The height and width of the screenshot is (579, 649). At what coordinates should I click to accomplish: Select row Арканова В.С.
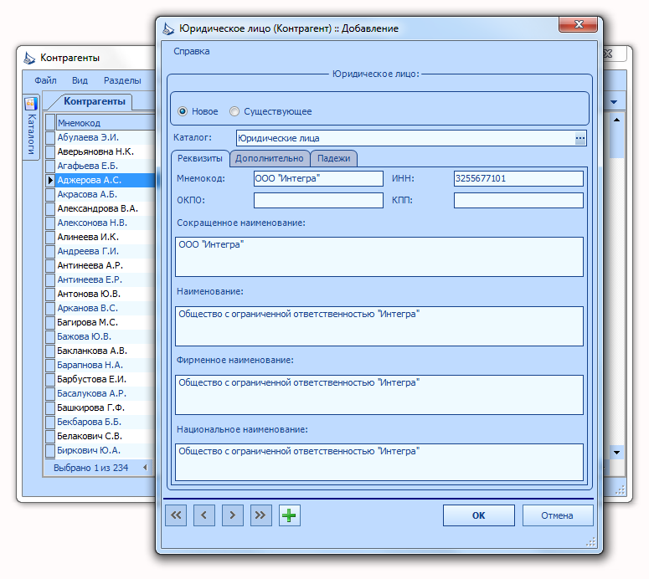pos(100,308)
